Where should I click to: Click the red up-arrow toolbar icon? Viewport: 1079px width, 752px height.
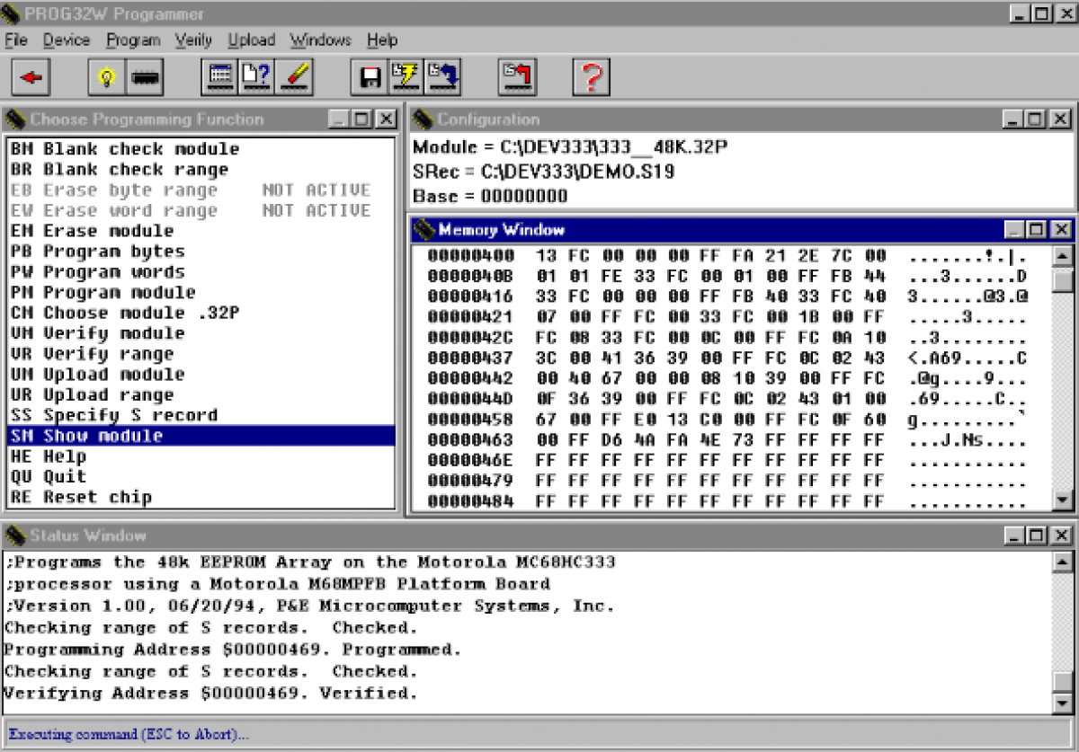(x=517, y=77)
